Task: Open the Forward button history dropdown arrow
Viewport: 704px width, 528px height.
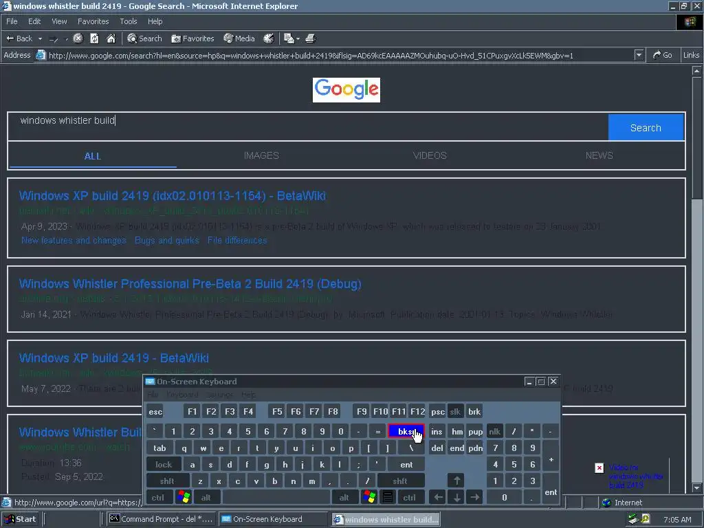Action: click(67, 39)
